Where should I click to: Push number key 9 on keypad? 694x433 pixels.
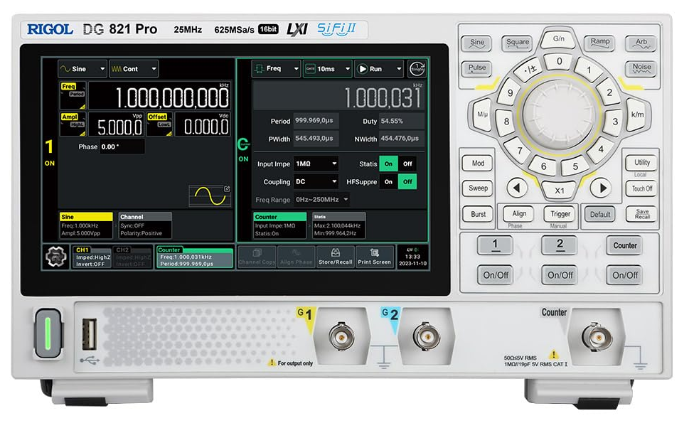pos(510,93)
